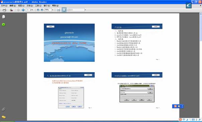Zoom in with the plus circle button
This screenshot has width=202, height=122.
pos(42,10)
